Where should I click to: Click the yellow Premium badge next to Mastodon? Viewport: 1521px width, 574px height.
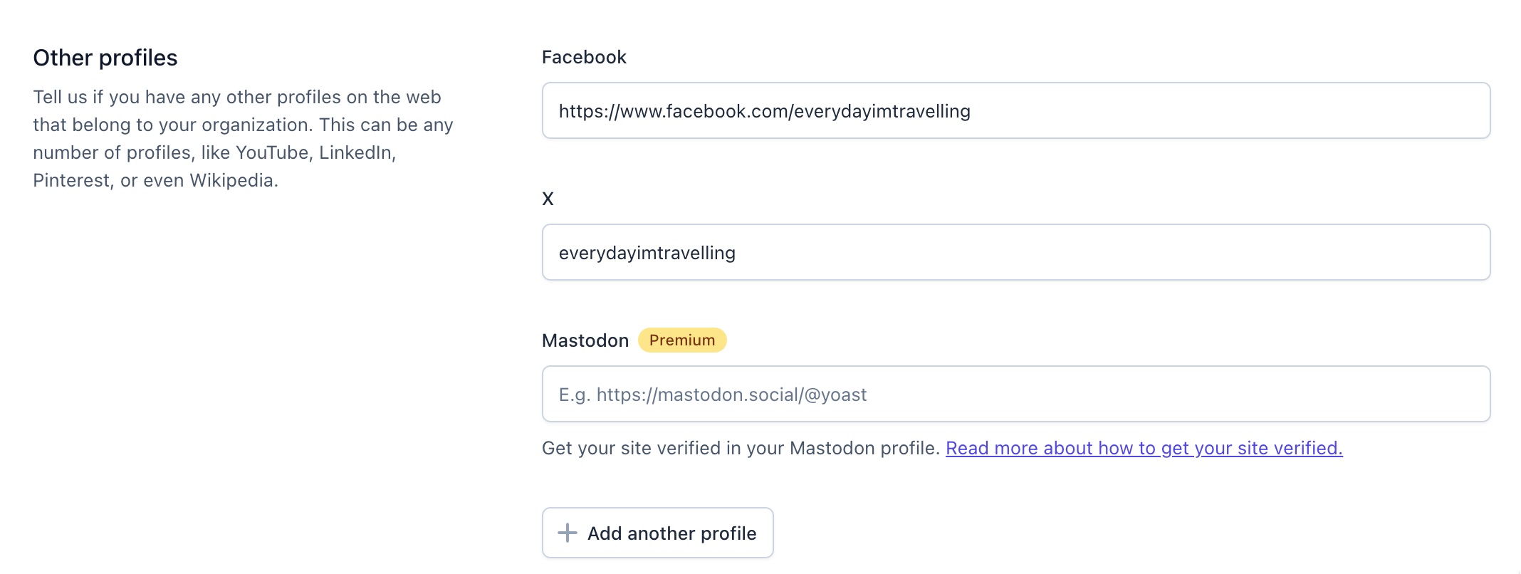[x=682, y=340]
